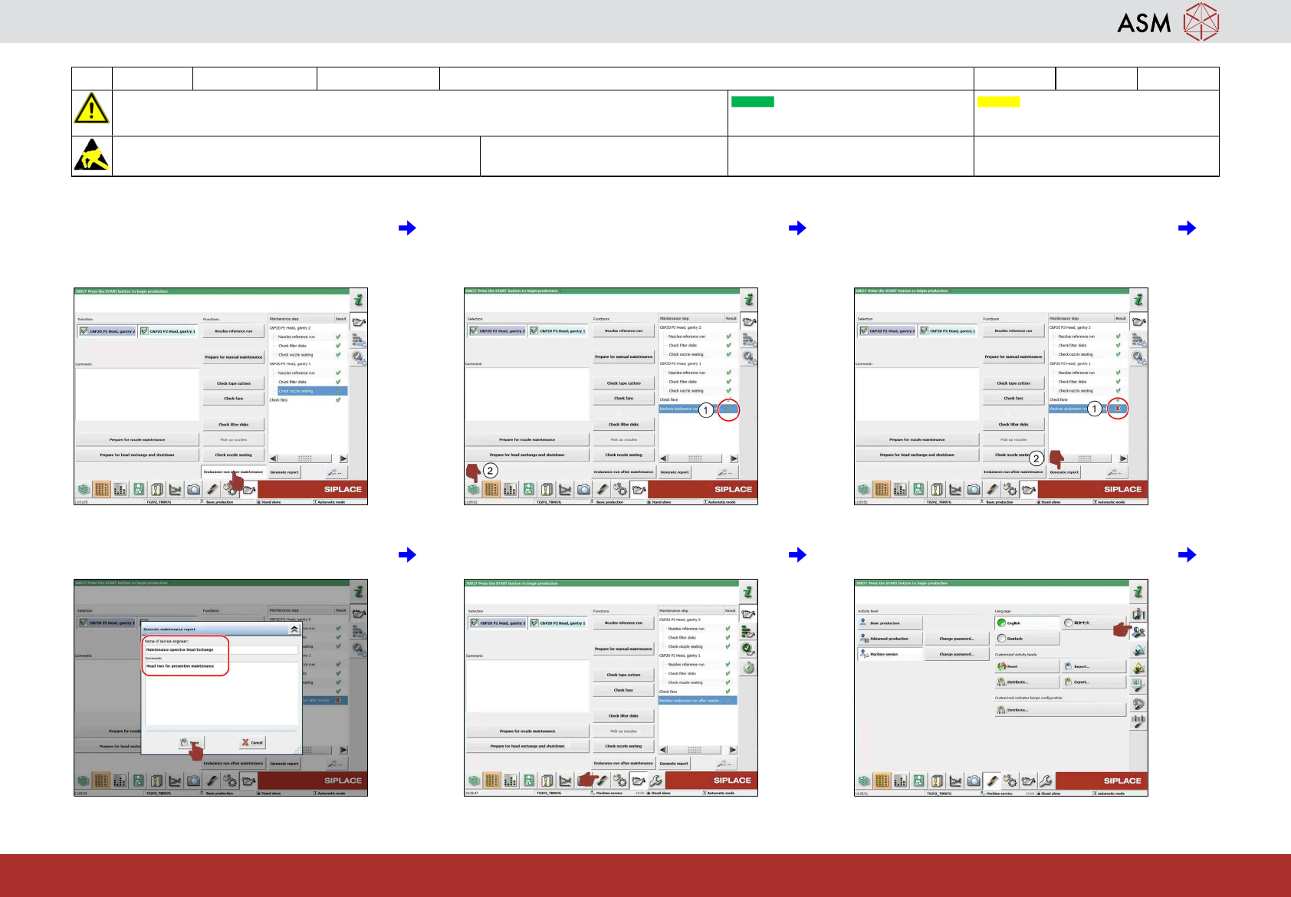Click 'Stand alone' in the first screenshot's status bar
Screen dimensions: 1291x897
pyautogui.click(x=269, y=502)
